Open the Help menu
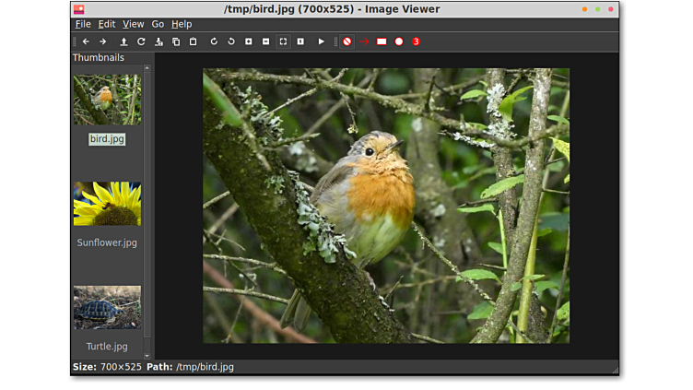Image resolution: width=693 pixels, height=390 pixels. coord(182,24)
